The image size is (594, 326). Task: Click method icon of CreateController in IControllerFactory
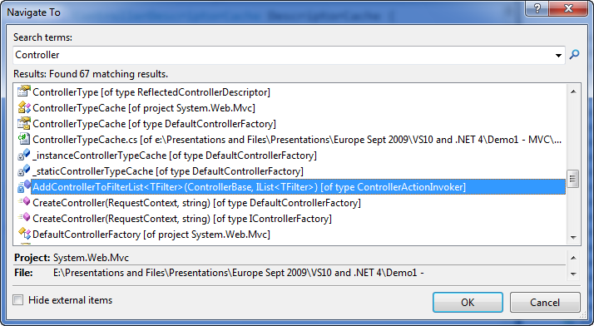[x=24, y=218]
